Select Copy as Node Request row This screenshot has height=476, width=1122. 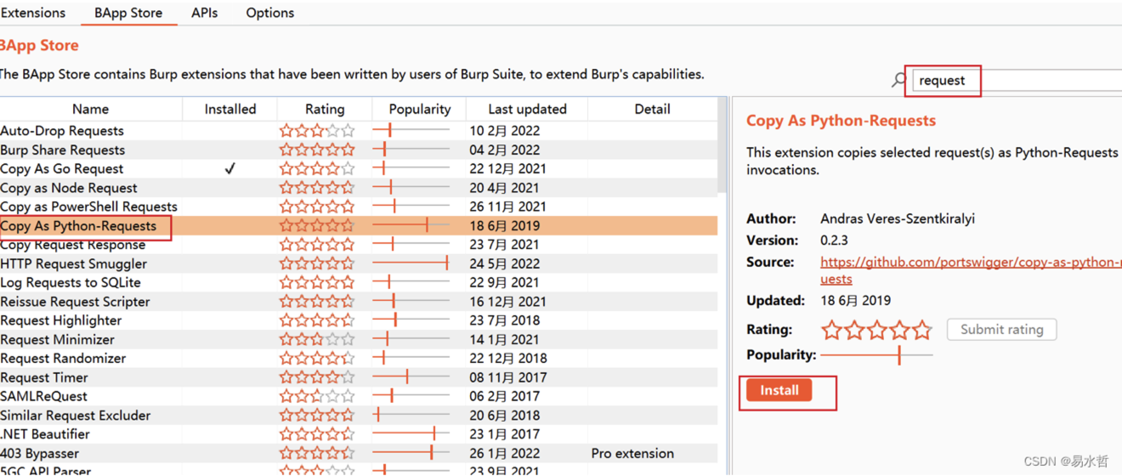(359, 188)
